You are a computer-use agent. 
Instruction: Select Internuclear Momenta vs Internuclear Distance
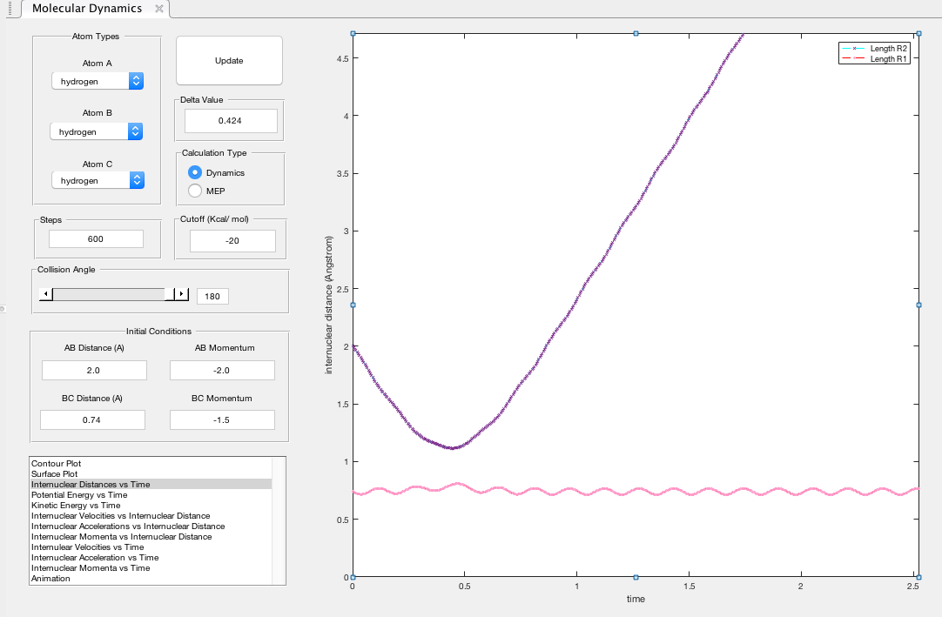151,536
